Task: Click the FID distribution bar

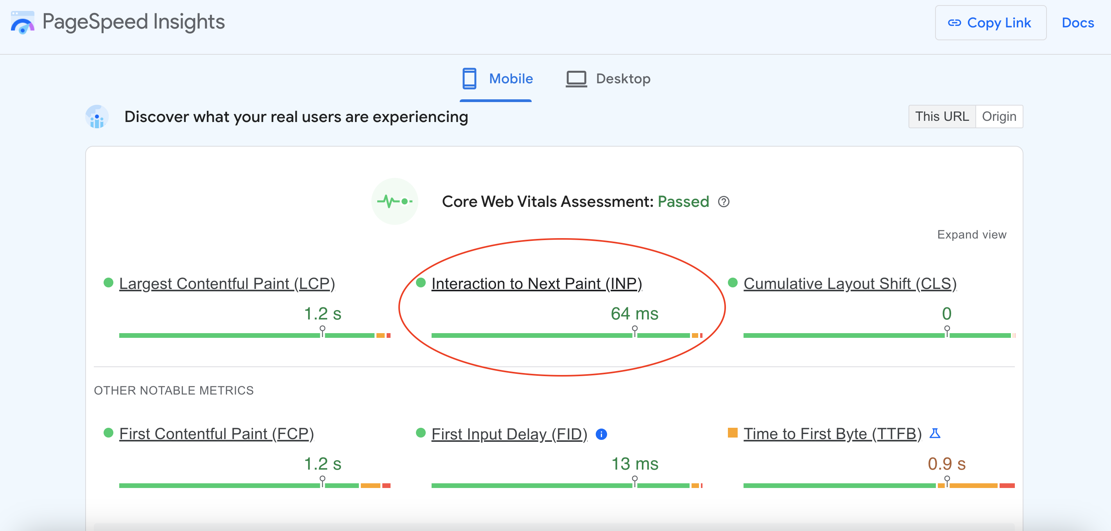Action: 567,485
